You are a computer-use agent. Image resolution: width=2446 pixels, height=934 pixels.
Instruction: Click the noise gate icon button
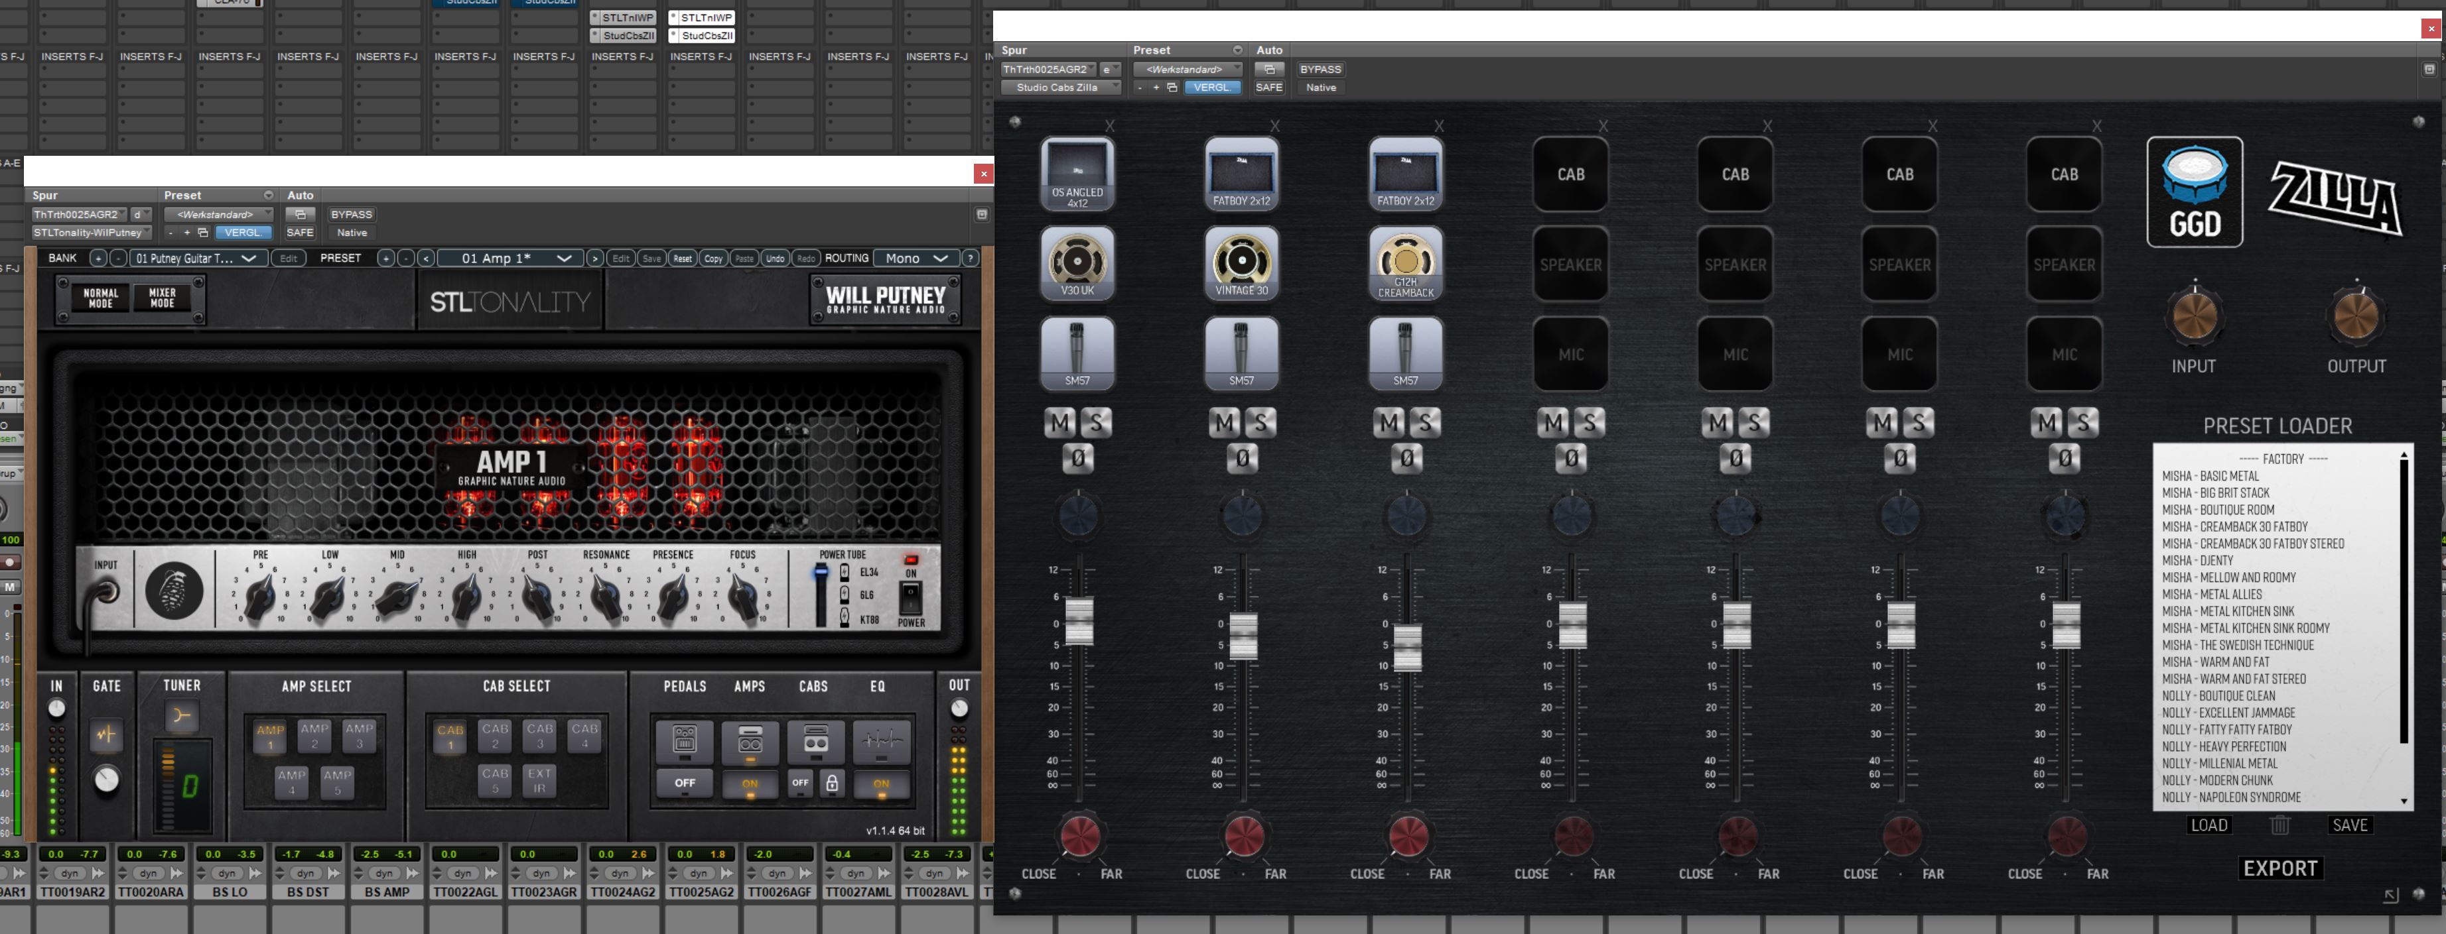pyautogui.click(x=106, y=734)
